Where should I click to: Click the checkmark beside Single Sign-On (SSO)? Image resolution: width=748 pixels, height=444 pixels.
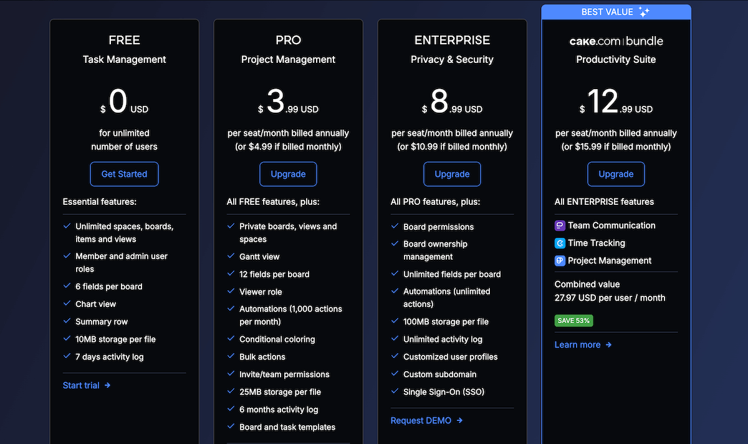pyautogui.click(x=394, y=392)
